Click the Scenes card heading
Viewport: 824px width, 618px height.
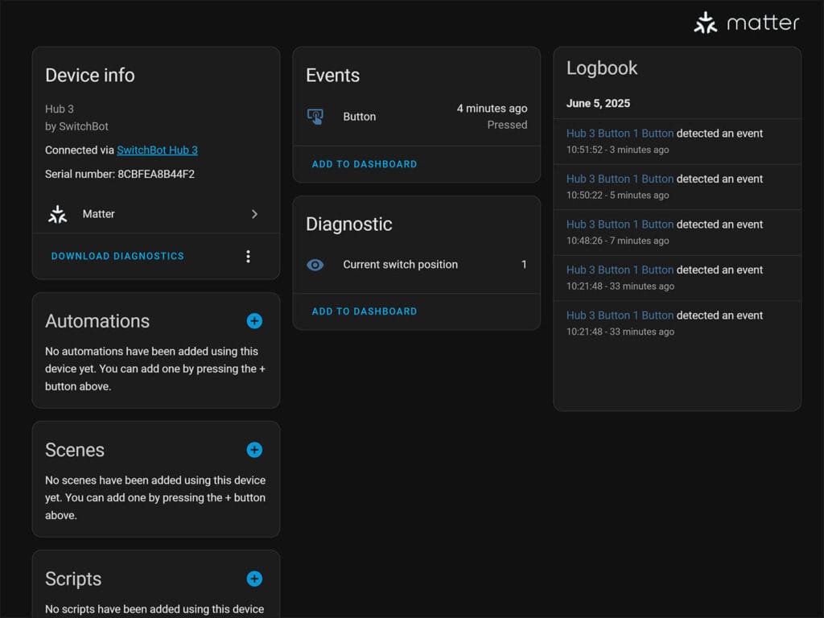point(75,450)
